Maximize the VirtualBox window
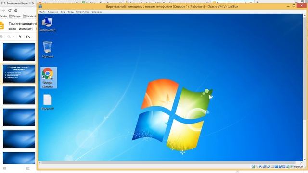The width and height of the screenshot is (308, 173). coord(294,6)
